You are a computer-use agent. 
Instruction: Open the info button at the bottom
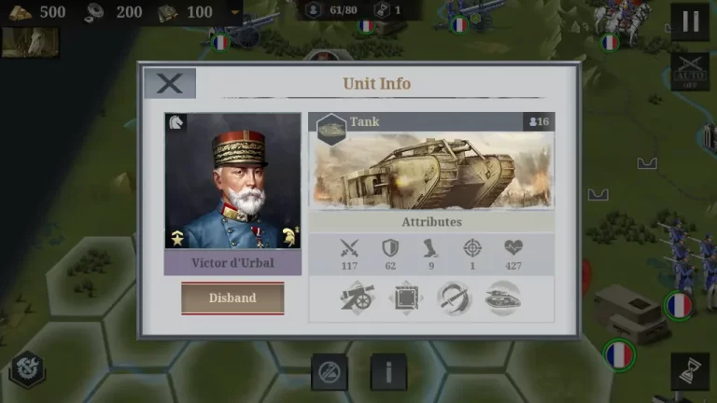(x=388, y=372)
